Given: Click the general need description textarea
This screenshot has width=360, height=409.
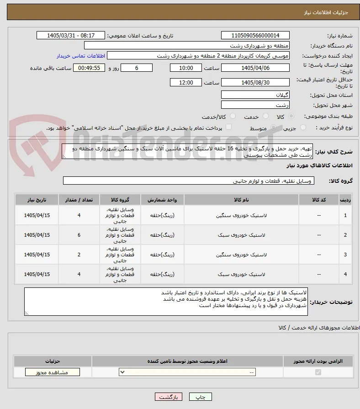Looking at the screenshot, I should (187, 151).
